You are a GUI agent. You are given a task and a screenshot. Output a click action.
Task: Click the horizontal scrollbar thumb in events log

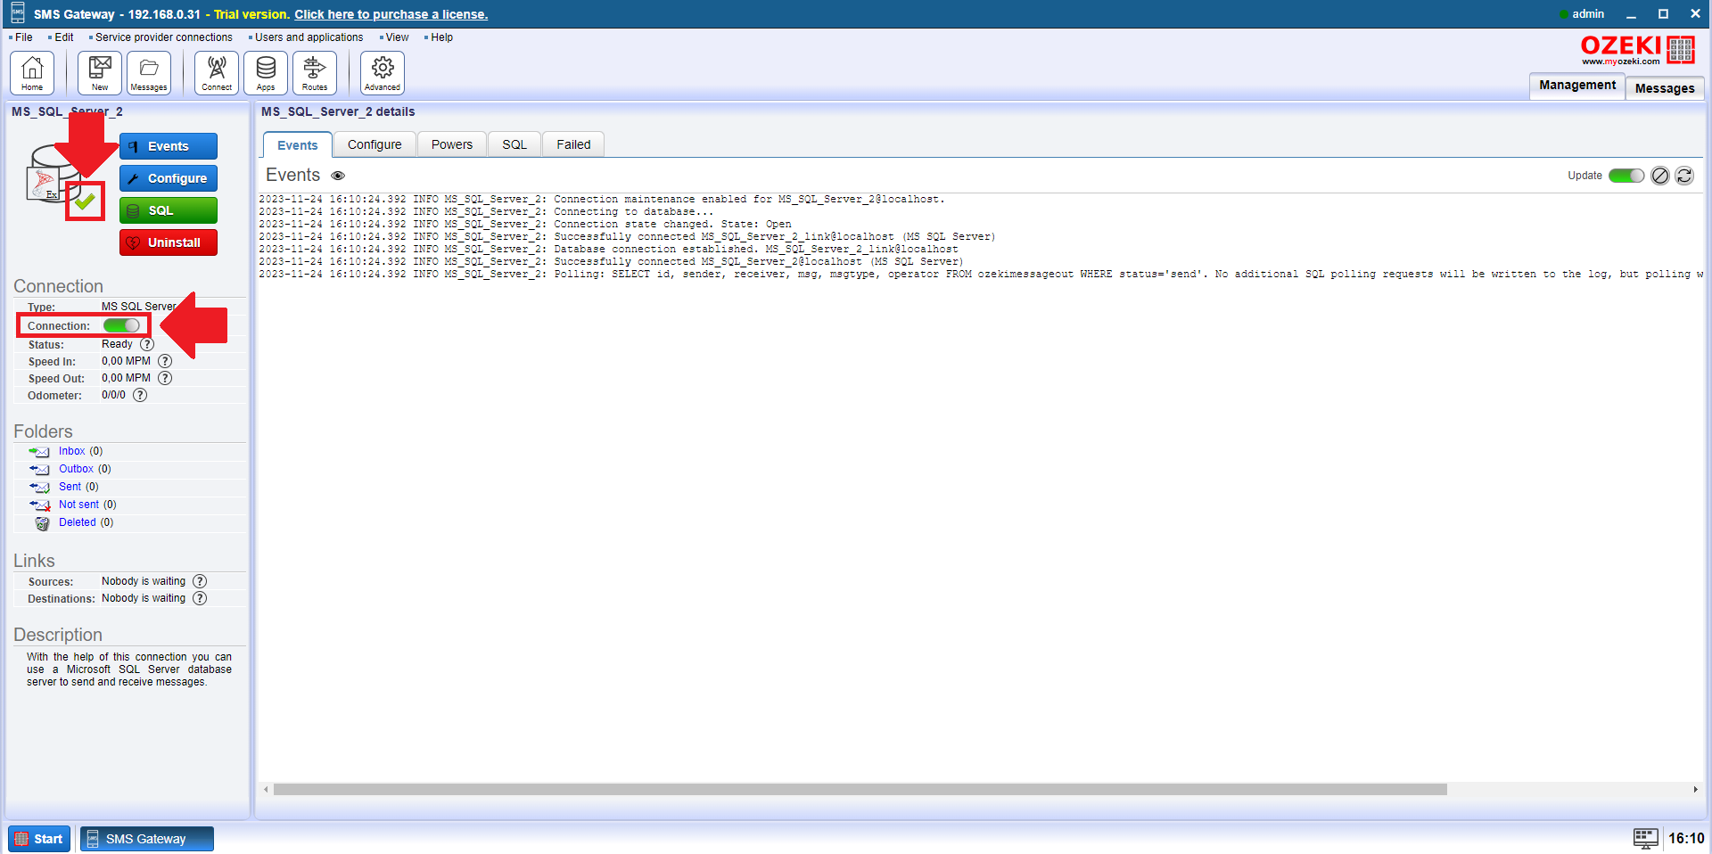click(860, 790)
